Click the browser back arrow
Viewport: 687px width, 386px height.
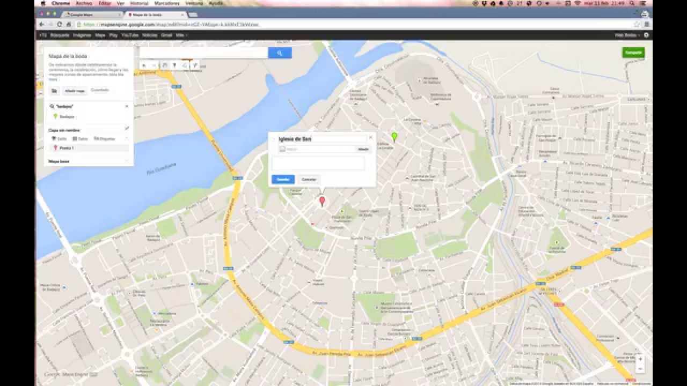tap(42, 24)
